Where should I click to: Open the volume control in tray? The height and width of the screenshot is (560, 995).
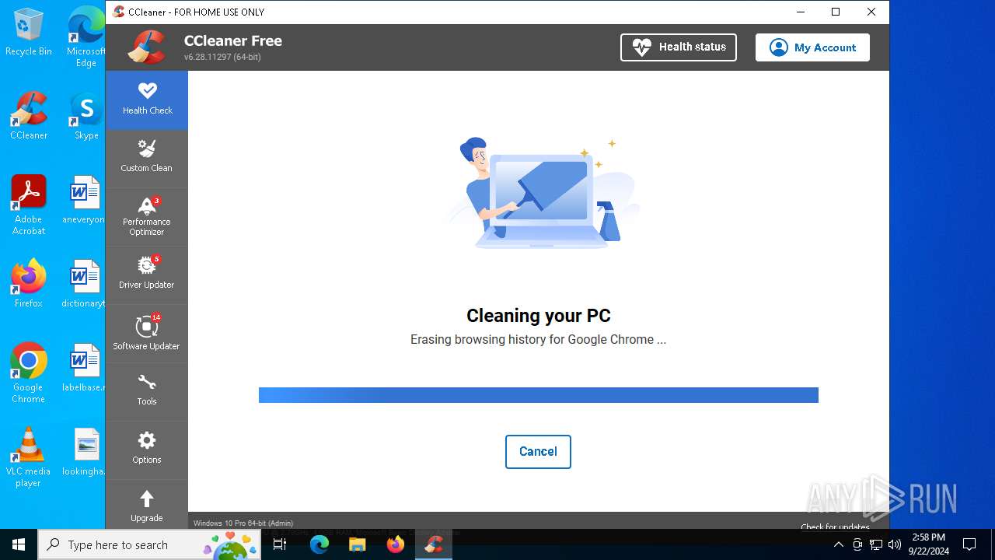coord(895,544)
